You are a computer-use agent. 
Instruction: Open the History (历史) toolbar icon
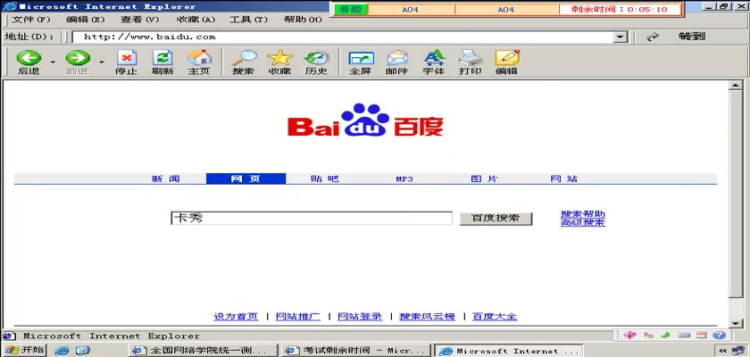pyautogui.click(x=316, y=62)
